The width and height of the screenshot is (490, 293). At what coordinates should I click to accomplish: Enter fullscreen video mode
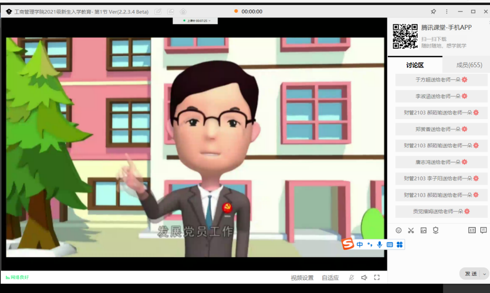tap(377, 278)
